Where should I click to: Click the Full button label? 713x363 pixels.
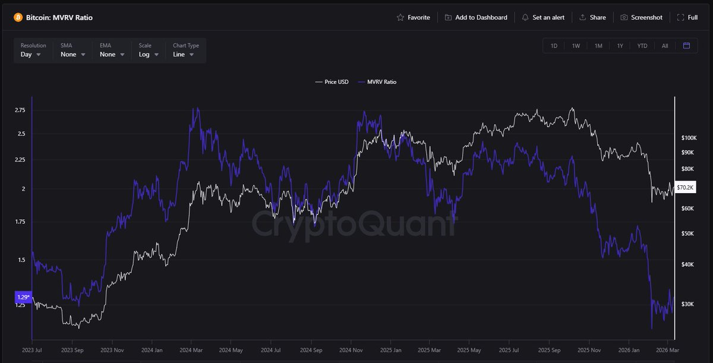click(693, 18)
